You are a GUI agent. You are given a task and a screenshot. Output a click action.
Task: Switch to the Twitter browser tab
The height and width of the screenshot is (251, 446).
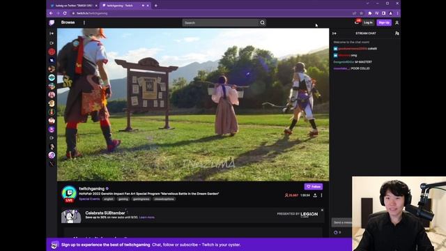click(x=73, y=6)
